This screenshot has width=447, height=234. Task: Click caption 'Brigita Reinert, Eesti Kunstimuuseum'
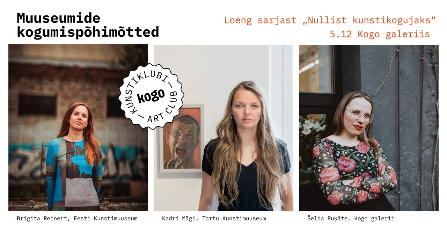tap(77, 219)
